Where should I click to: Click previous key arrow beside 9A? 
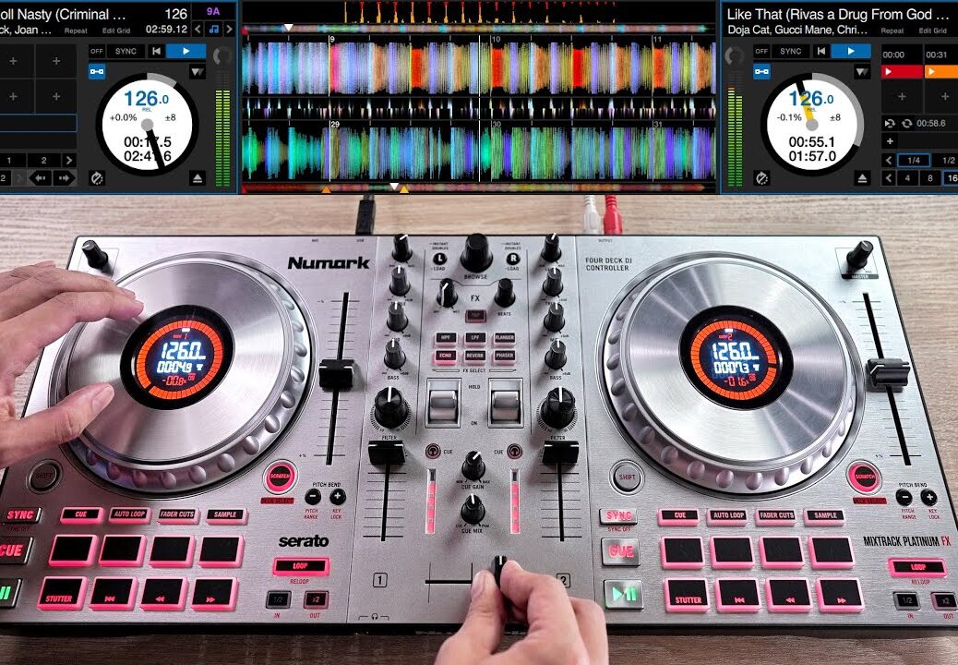tap(198, 29)
